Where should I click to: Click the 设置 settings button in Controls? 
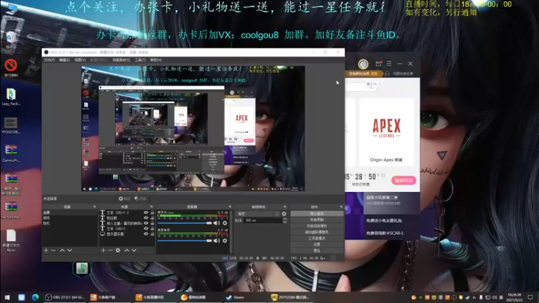317,244
